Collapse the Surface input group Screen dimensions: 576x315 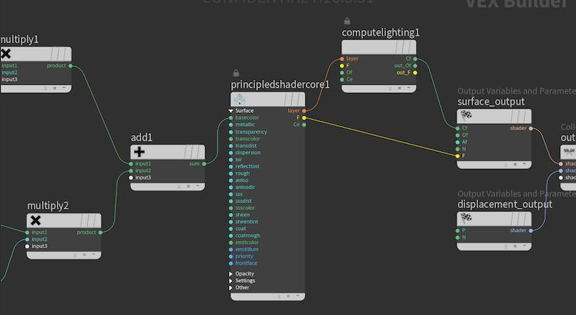(x=231, y=111)
